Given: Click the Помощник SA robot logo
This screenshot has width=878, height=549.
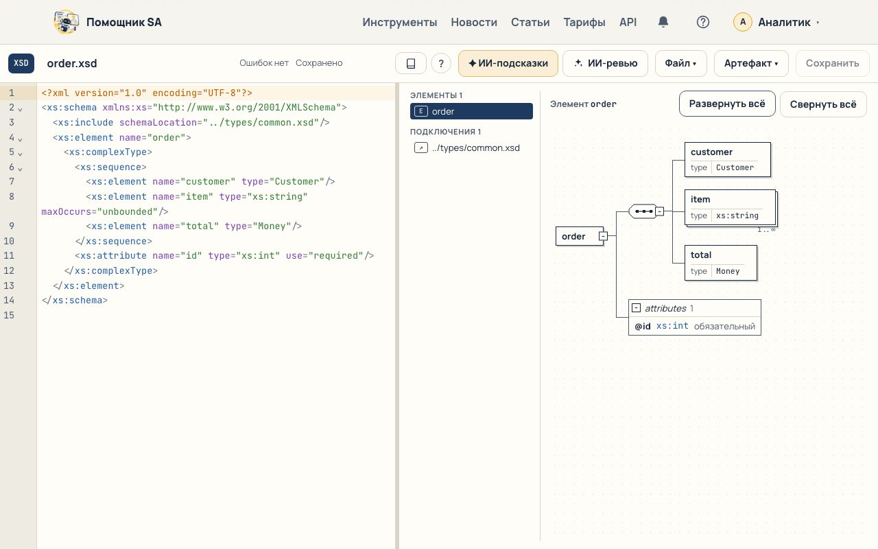Looking at the screenshot, I should pyautogui.click(x=66, y=22).
